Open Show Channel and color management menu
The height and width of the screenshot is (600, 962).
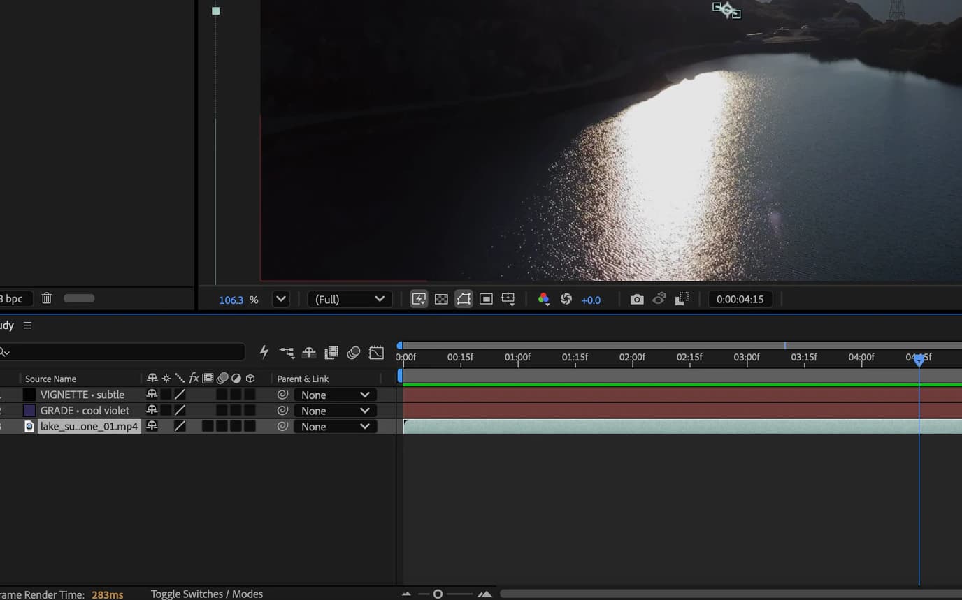click(543, 299)
